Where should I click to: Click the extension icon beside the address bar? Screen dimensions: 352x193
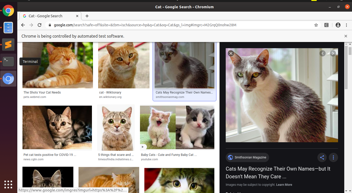[326, 25]
